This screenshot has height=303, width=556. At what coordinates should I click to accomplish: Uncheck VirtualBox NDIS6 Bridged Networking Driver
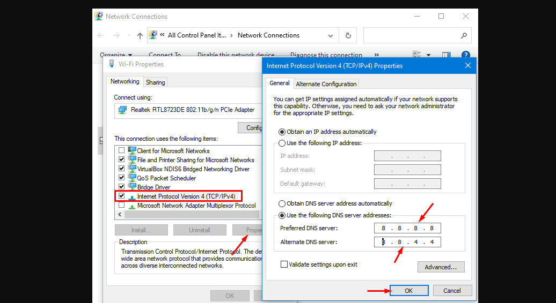pyautogui.click(x=122, y=169)
